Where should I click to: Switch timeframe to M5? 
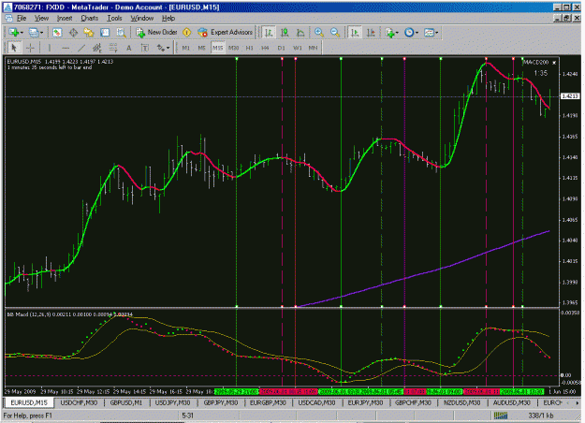[201, 48]
